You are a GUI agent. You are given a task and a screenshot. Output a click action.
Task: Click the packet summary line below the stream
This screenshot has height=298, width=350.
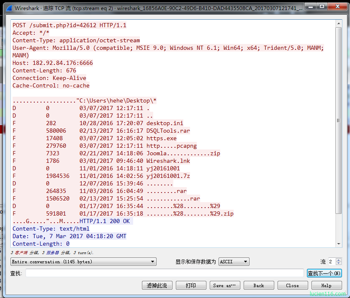click(52, 253)
